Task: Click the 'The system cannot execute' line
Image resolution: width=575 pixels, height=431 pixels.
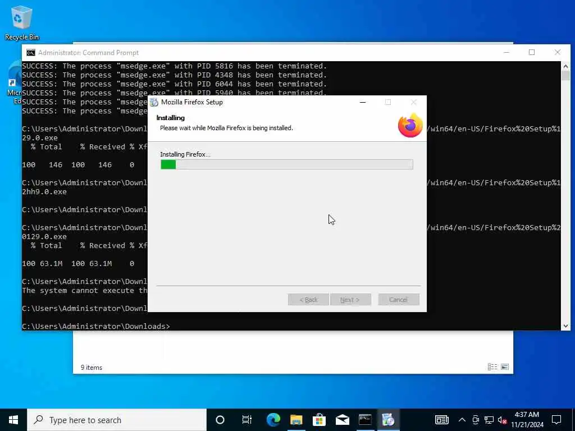Action: [85, 291]
